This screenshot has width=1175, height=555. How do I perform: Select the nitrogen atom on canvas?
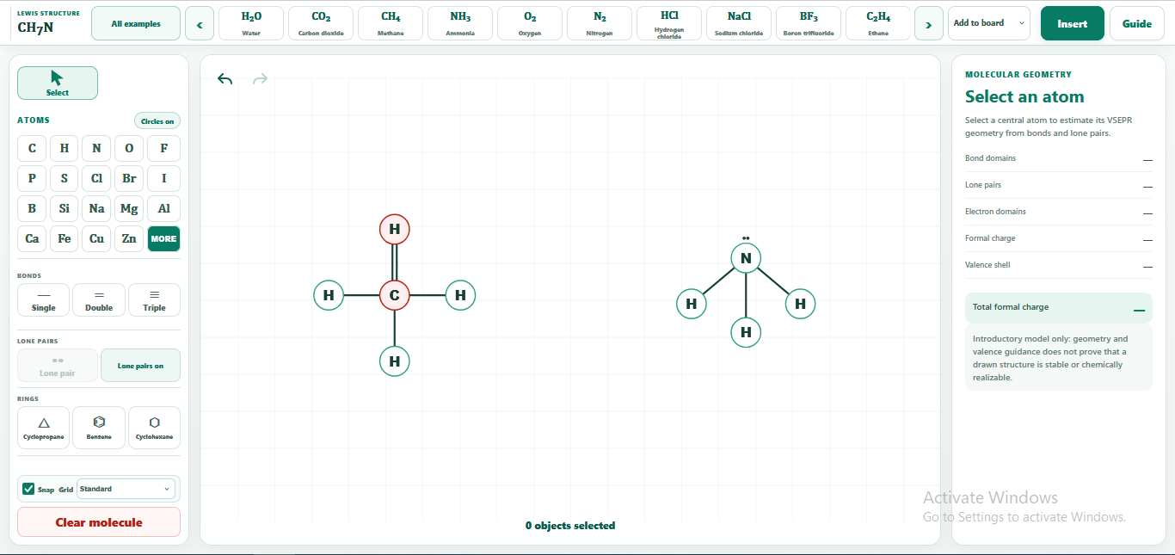(x=746, y=258)
